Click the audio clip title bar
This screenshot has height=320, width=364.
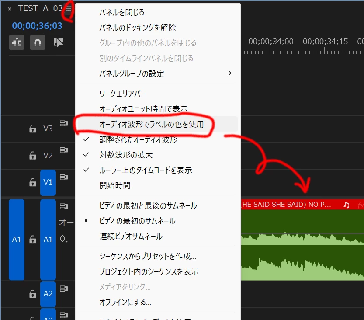click(x=302, y=205)
